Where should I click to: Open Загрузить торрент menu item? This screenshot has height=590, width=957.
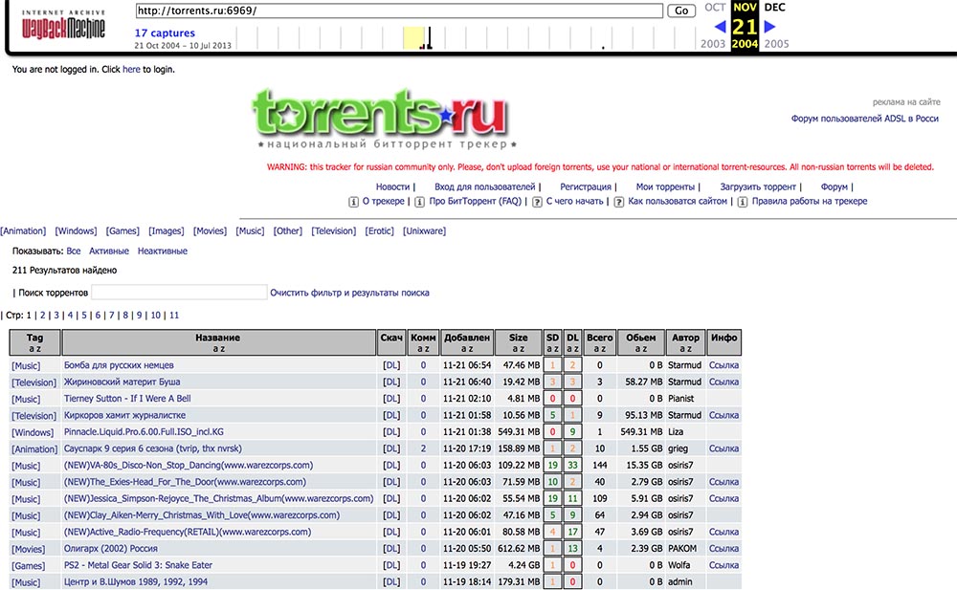pos(758,186)
